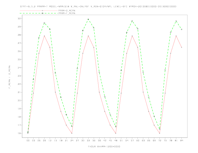Click forecast-hour tick label 39
The width and height of the screenshot is (198, 153).
pyautogui.click(x=99, y=140)
